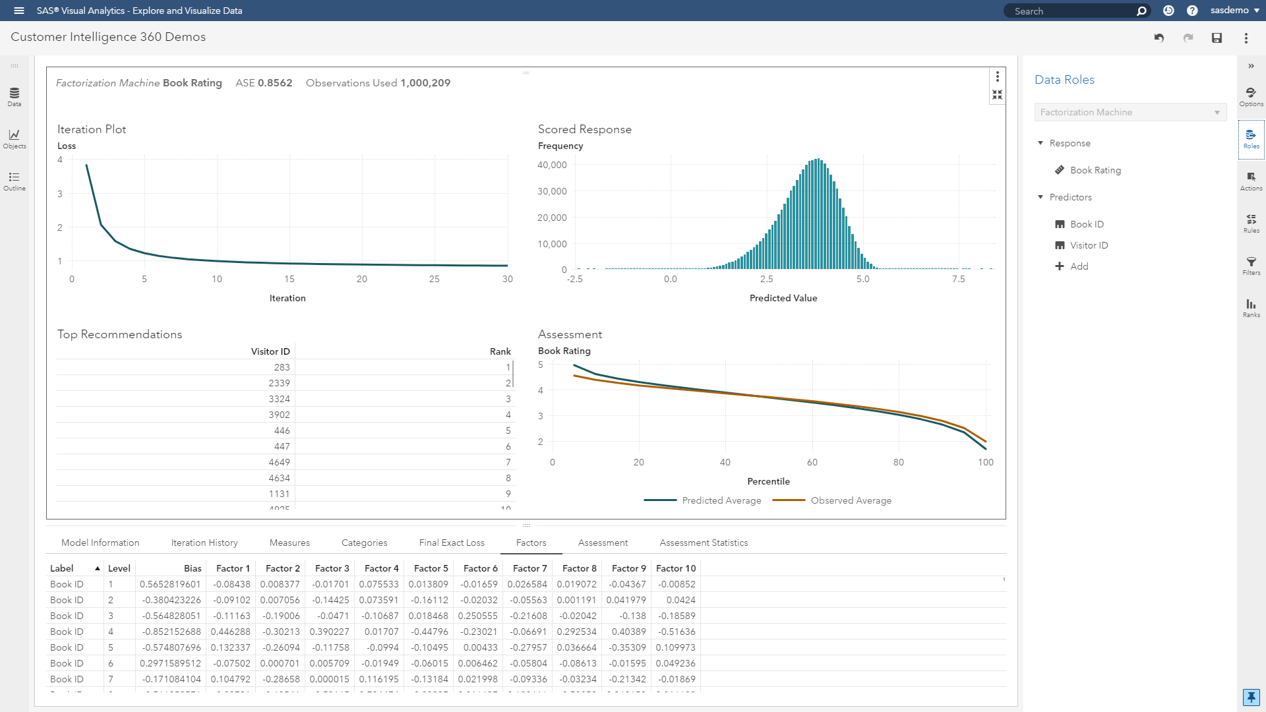Open the Ranks pane
Viewport: 1266px width, 712px height.
tap(1251, 307)
